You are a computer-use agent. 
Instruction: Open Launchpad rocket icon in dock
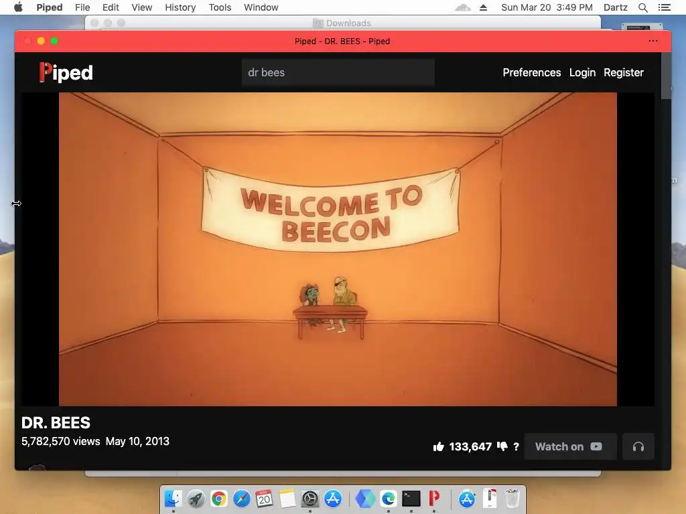tap(196, 498)
